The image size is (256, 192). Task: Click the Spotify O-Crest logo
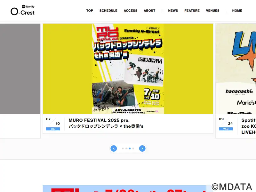click(x=22, y=10)
